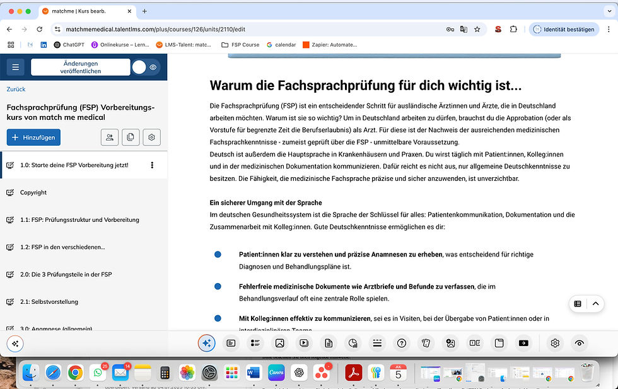Insert a document file block
The height and width of the screenshot is (389, 618).
[329, 343]
